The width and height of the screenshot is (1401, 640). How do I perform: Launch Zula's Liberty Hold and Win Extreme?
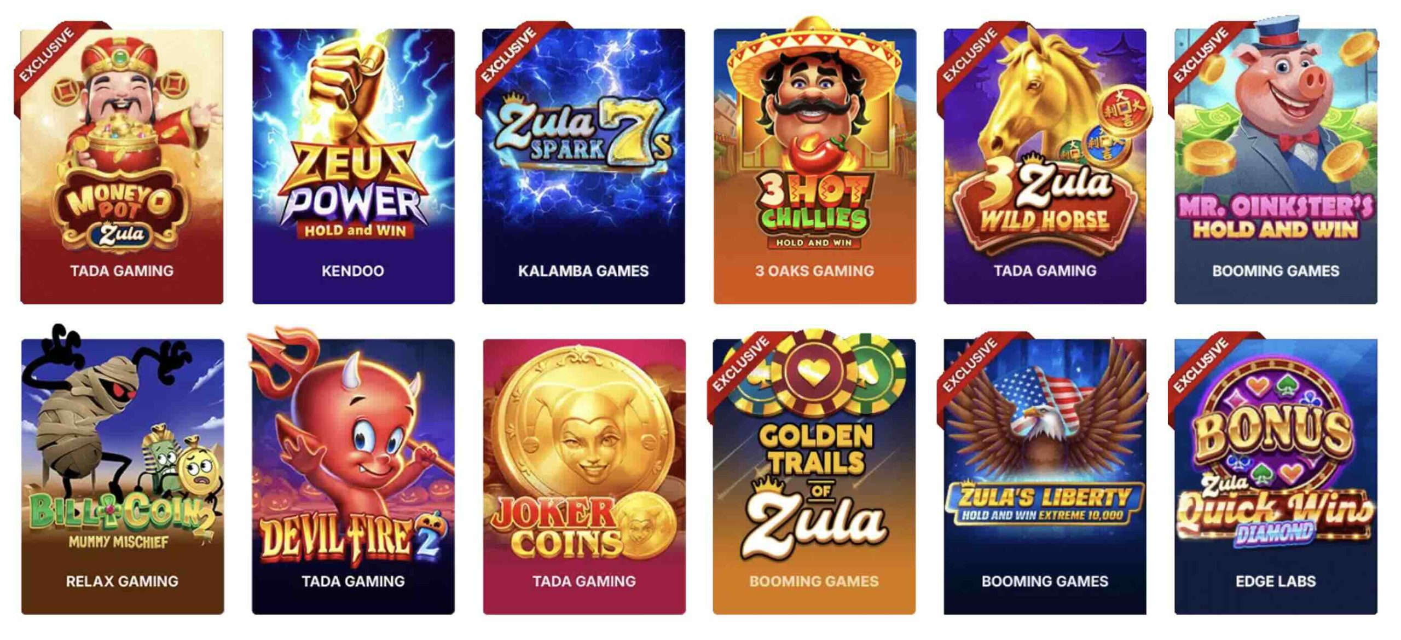[x=1045, y=476]
